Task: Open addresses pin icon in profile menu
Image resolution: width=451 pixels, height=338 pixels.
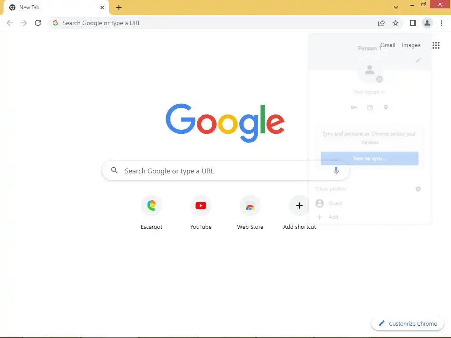Action: tap(386, 107)
